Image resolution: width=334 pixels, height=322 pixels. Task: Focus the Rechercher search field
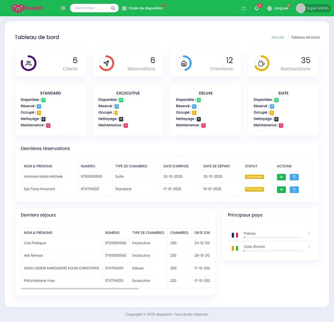(94, 8)
